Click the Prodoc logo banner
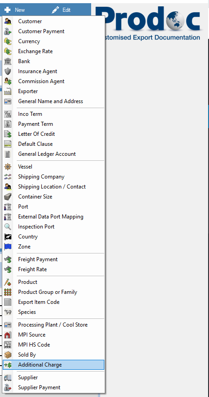 [x=151, y=22]
